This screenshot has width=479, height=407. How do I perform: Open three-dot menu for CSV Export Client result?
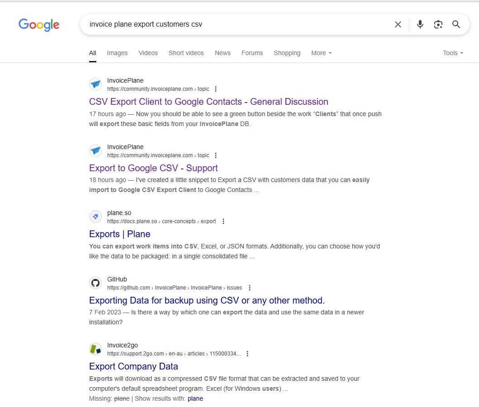point(216,89)
